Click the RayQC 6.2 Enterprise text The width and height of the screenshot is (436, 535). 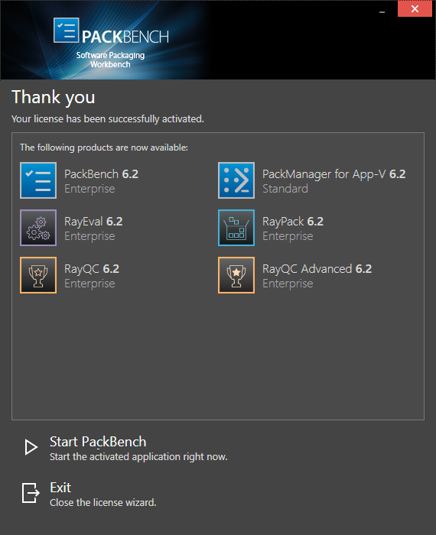coord(92,276)
